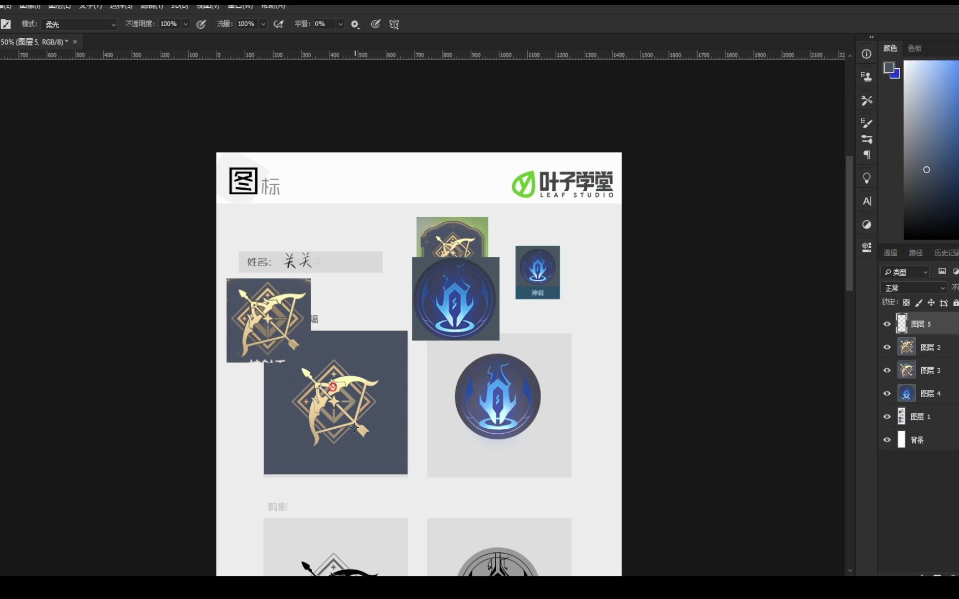The image size is (959, 599).
Task: Open smoothing options gear
Action: (355, 24)
